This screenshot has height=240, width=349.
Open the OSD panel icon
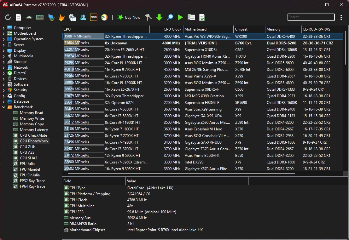pyautogui.click(x=93, y=17)
